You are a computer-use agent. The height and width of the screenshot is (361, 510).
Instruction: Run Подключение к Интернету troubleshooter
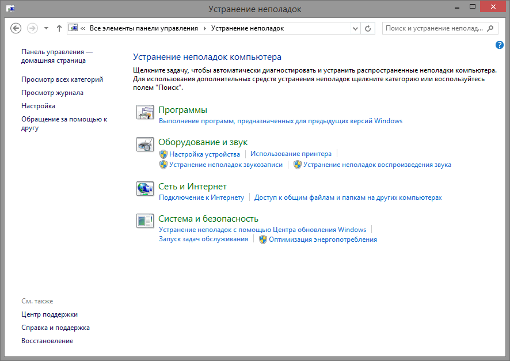point(201,197)
